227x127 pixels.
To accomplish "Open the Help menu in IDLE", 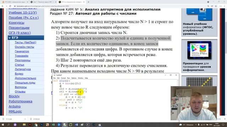I will [86, 78].
